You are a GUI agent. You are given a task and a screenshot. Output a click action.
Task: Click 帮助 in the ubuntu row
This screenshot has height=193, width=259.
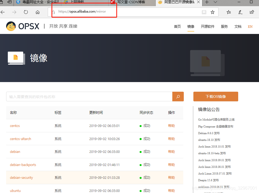172,191
